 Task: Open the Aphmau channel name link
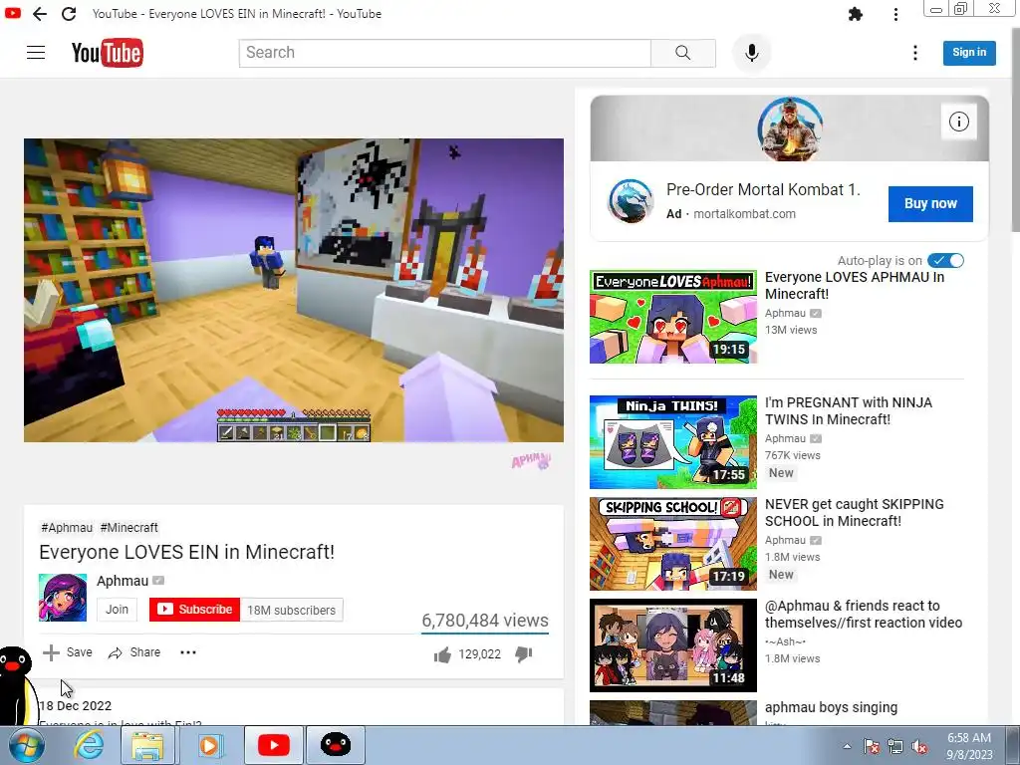[123, 581]
